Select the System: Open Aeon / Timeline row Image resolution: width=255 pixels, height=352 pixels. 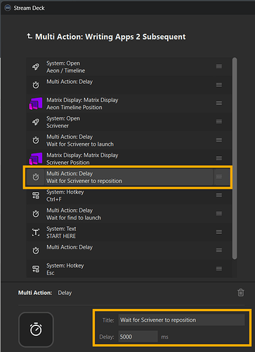click(129, 67)
